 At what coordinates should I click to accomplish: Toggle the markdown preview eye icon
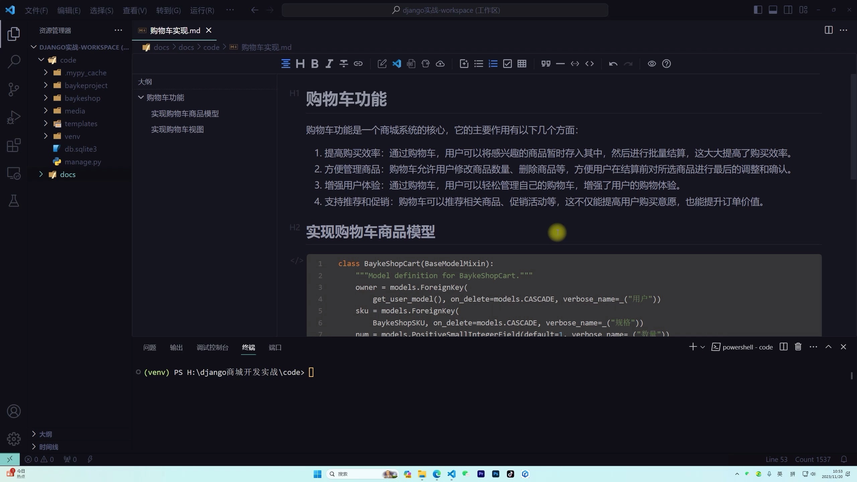pos(651,64)
